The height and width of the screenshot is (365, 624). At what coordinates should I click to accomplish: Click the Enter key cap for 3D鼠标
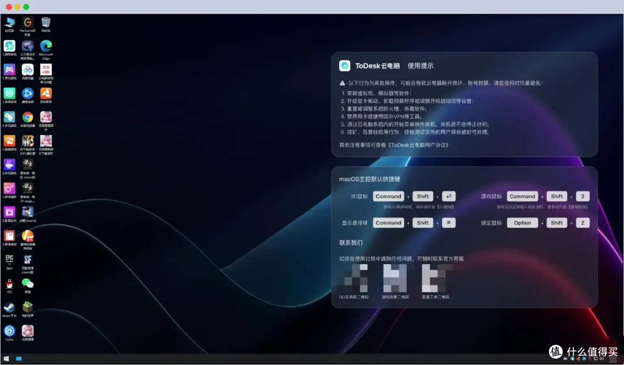coord(448,196)
